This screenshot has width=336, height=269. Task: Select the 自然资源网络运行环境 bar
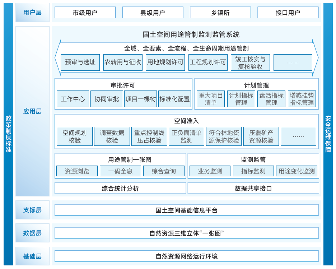click(187, 256)
